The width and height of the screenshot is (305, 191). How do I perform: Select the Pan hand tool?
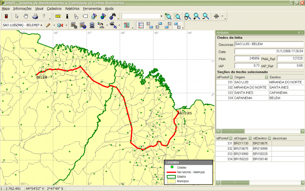26,16
